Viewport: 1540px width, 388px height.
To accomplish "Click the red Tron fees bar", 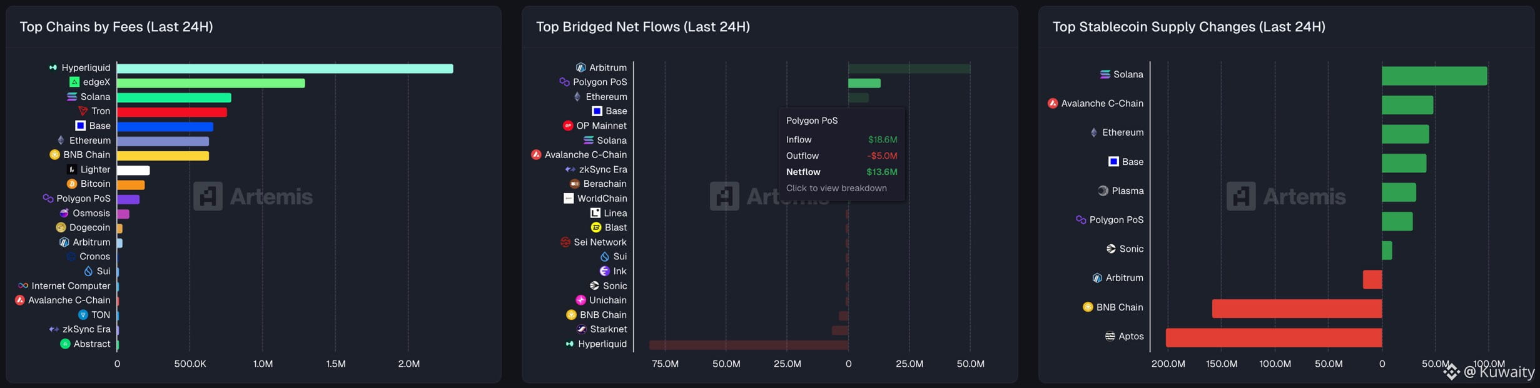I will 172,112.
